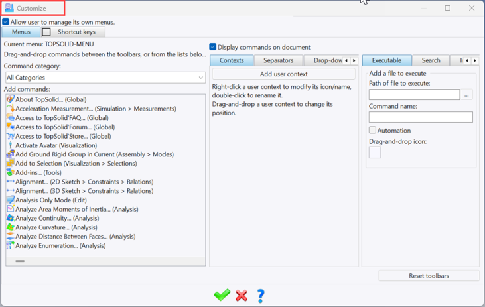Select the About TopSolid... (Global) row

coord(105,99)
